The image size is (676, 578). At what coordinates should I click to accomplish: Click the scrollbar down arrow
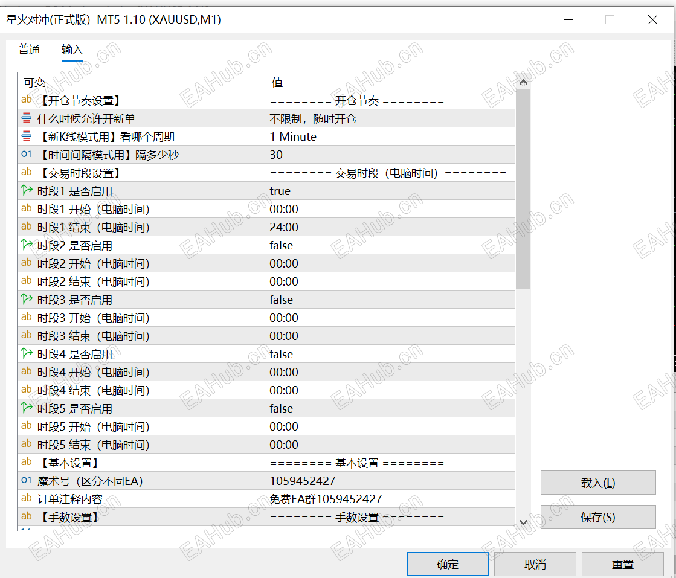pos(523,522)
